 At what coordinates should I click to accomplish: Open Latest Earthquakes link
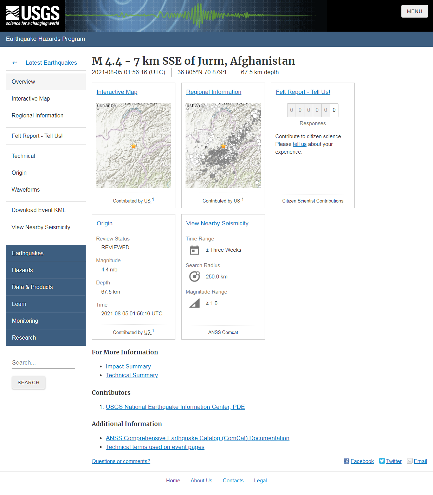51,63
